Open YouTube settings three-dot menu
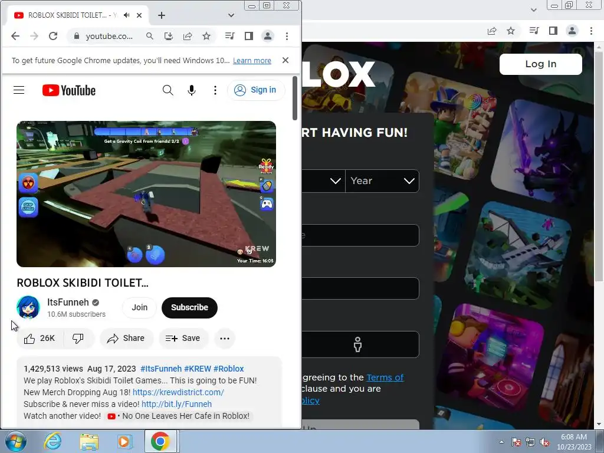 215,90
